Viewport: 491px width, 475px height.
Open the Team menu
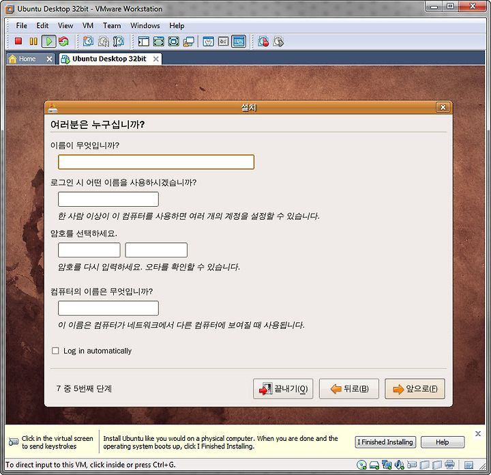coord(112,26)
